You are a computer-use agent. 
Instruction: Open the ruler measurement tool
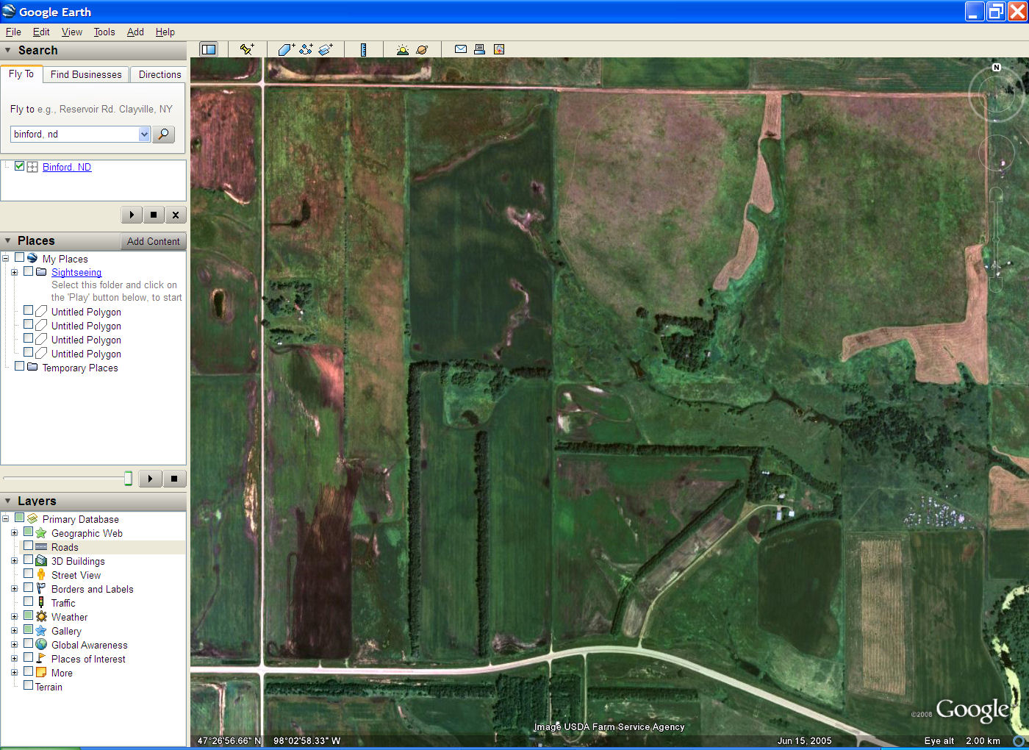(363, 49)
